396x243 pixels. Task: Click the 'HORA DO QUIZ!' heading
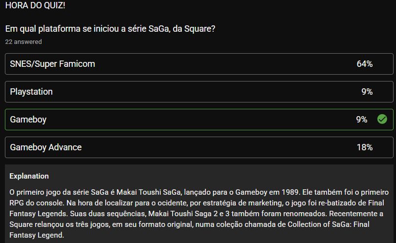coord(35,5)
